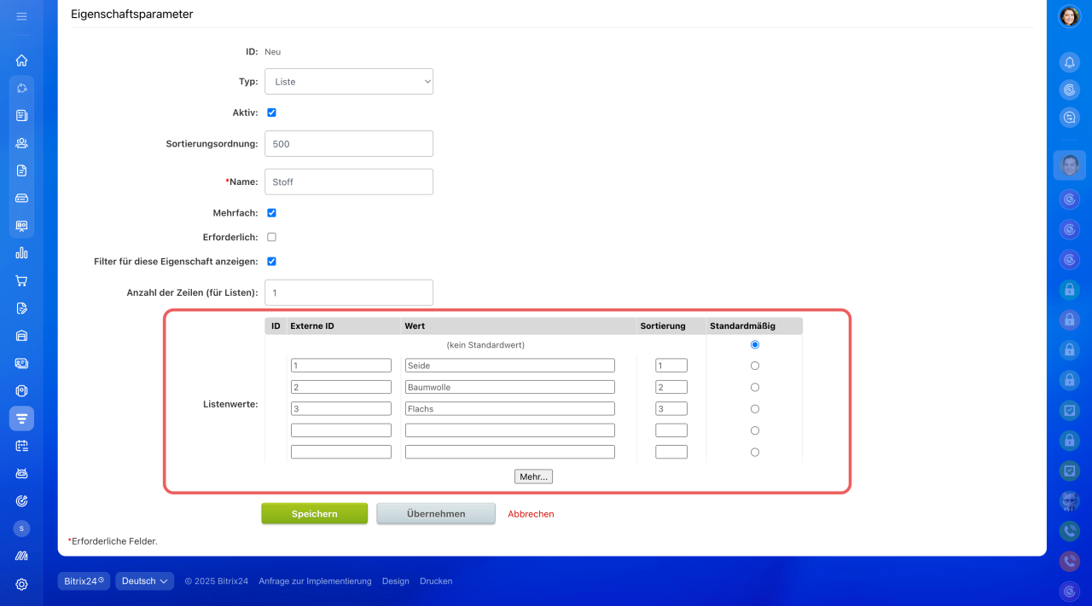The image size is (1092, 606).
Task: Click the Wert field containing Seide
Action: pos(510,366)
